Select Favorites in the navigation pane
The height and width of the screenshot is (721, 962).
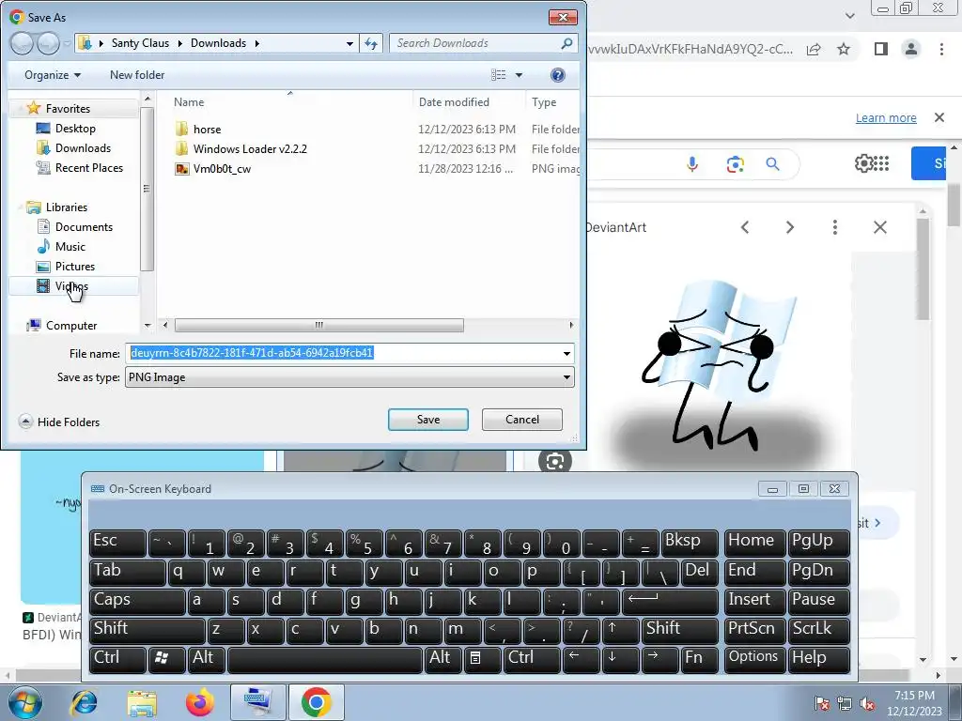tap(68, 109)
